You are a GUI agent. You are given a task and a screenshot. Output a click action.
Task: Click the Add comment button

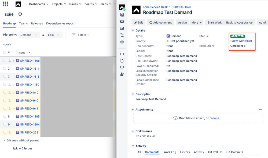(x=160, y=22)
